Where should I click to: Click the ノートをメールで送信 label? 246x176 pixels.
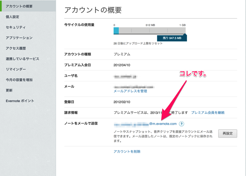[81, 123]
